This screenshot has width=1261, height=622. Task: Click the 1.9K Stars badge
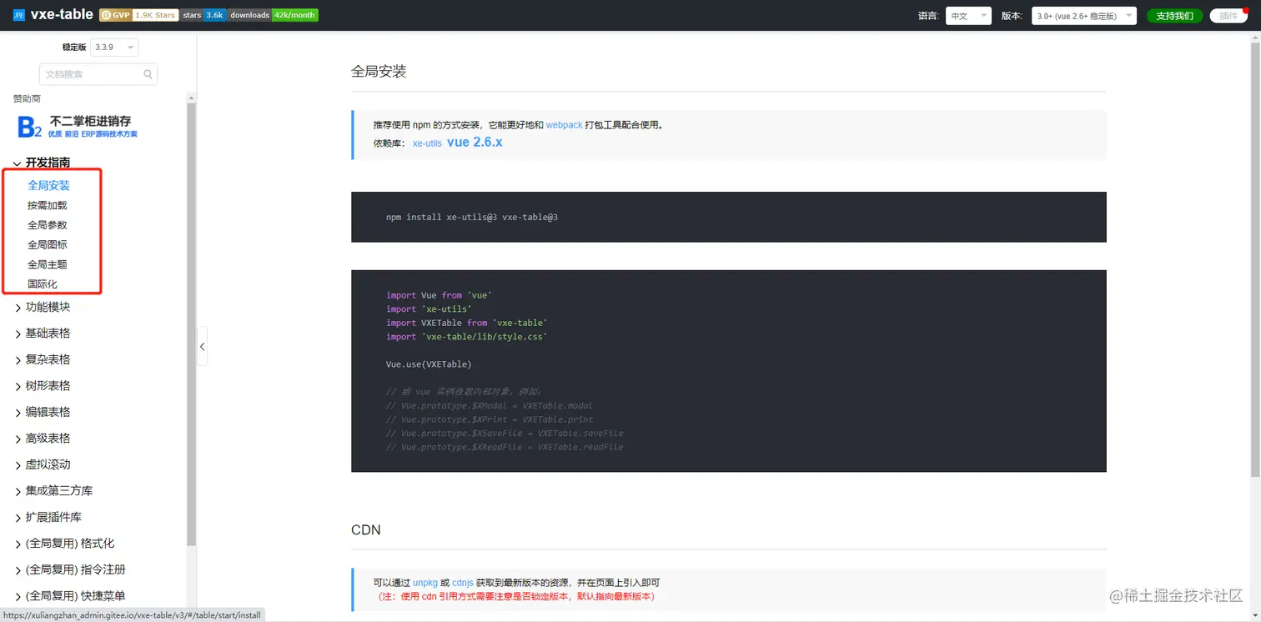click(x=155, y=15)
